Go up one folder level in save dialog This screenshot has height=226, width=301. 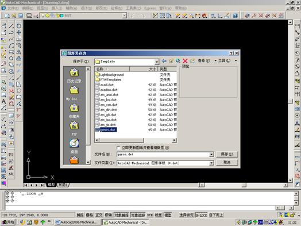171,61
